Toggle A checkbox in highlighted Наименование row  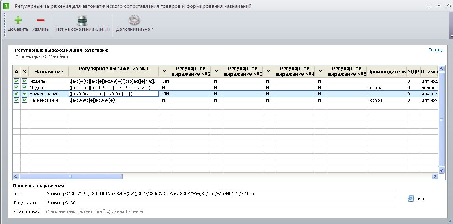click(17, 94)
